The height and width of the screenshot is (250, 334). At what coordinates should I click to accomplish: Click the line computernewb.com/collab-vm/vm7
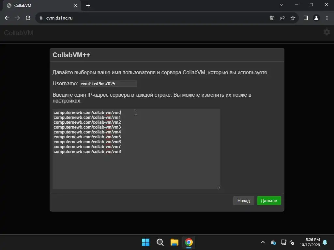(x=87, y=147)
